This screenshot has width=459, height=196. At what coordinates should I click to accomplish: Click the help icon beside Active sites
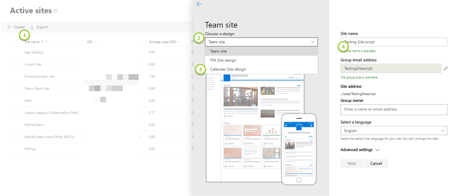pos(56,11)
